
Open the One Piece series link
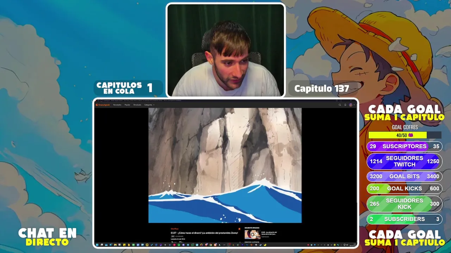coord(174,229)
